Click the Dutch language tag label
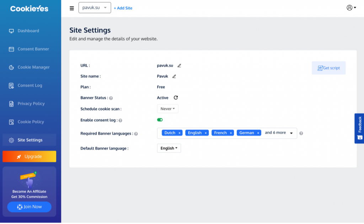 pyautogui.click(x=170, y=133)
